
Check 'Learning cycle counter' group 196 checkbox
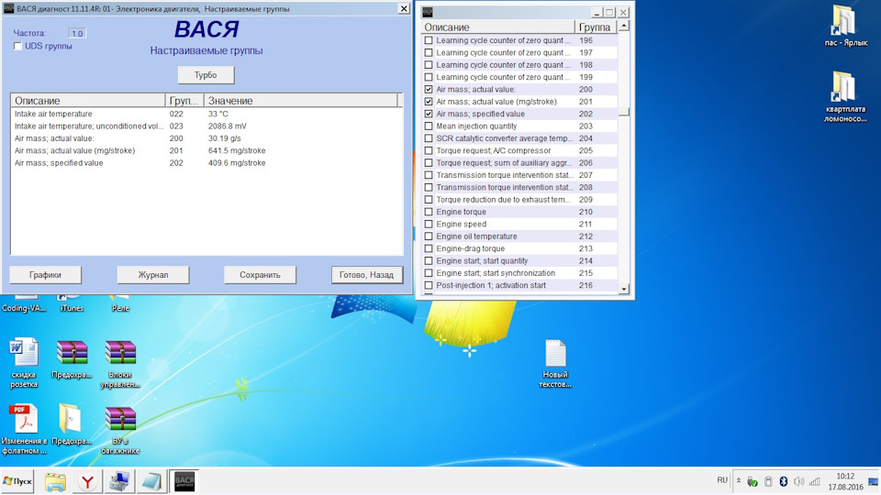[429, 40]
